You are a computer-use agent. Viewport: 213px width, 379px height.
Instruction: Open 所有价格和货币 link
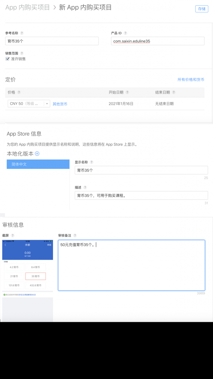pos(191,80)
